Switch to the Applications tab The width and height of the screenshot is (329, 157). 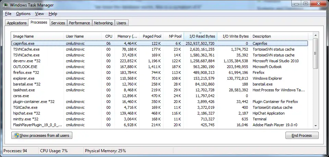click(17, 23)
